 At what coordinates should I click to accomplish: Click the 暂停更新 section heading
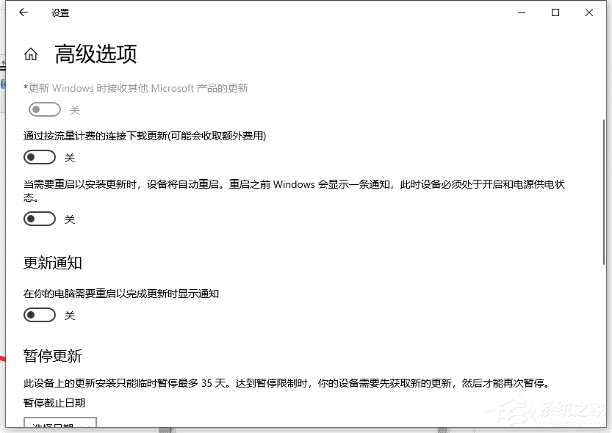[52, 355]
